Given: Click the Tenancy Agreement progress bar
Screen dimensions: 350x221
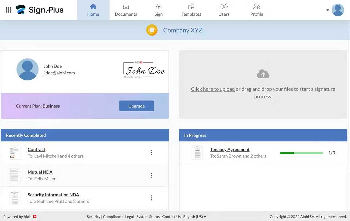Looking at the screenshot, I should (x=302, y=153).
